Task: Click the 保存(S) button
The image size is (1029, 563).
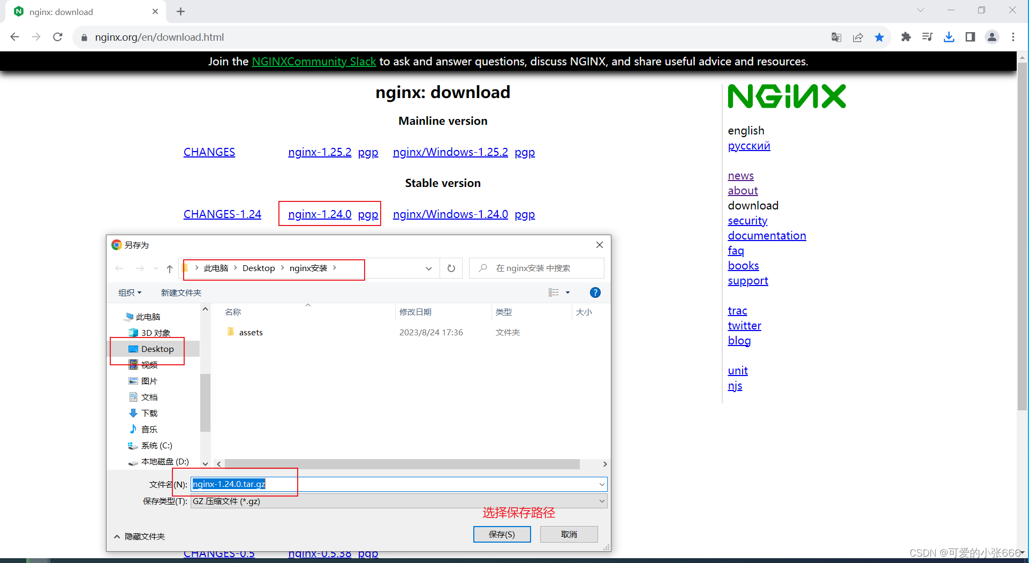Action: pos(502,534)
